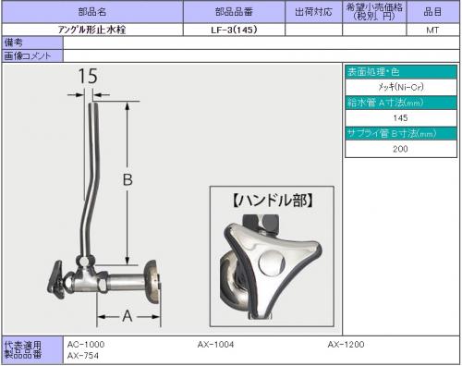
Task: Click the 画像コメント row label
Action: coord(32,55)
